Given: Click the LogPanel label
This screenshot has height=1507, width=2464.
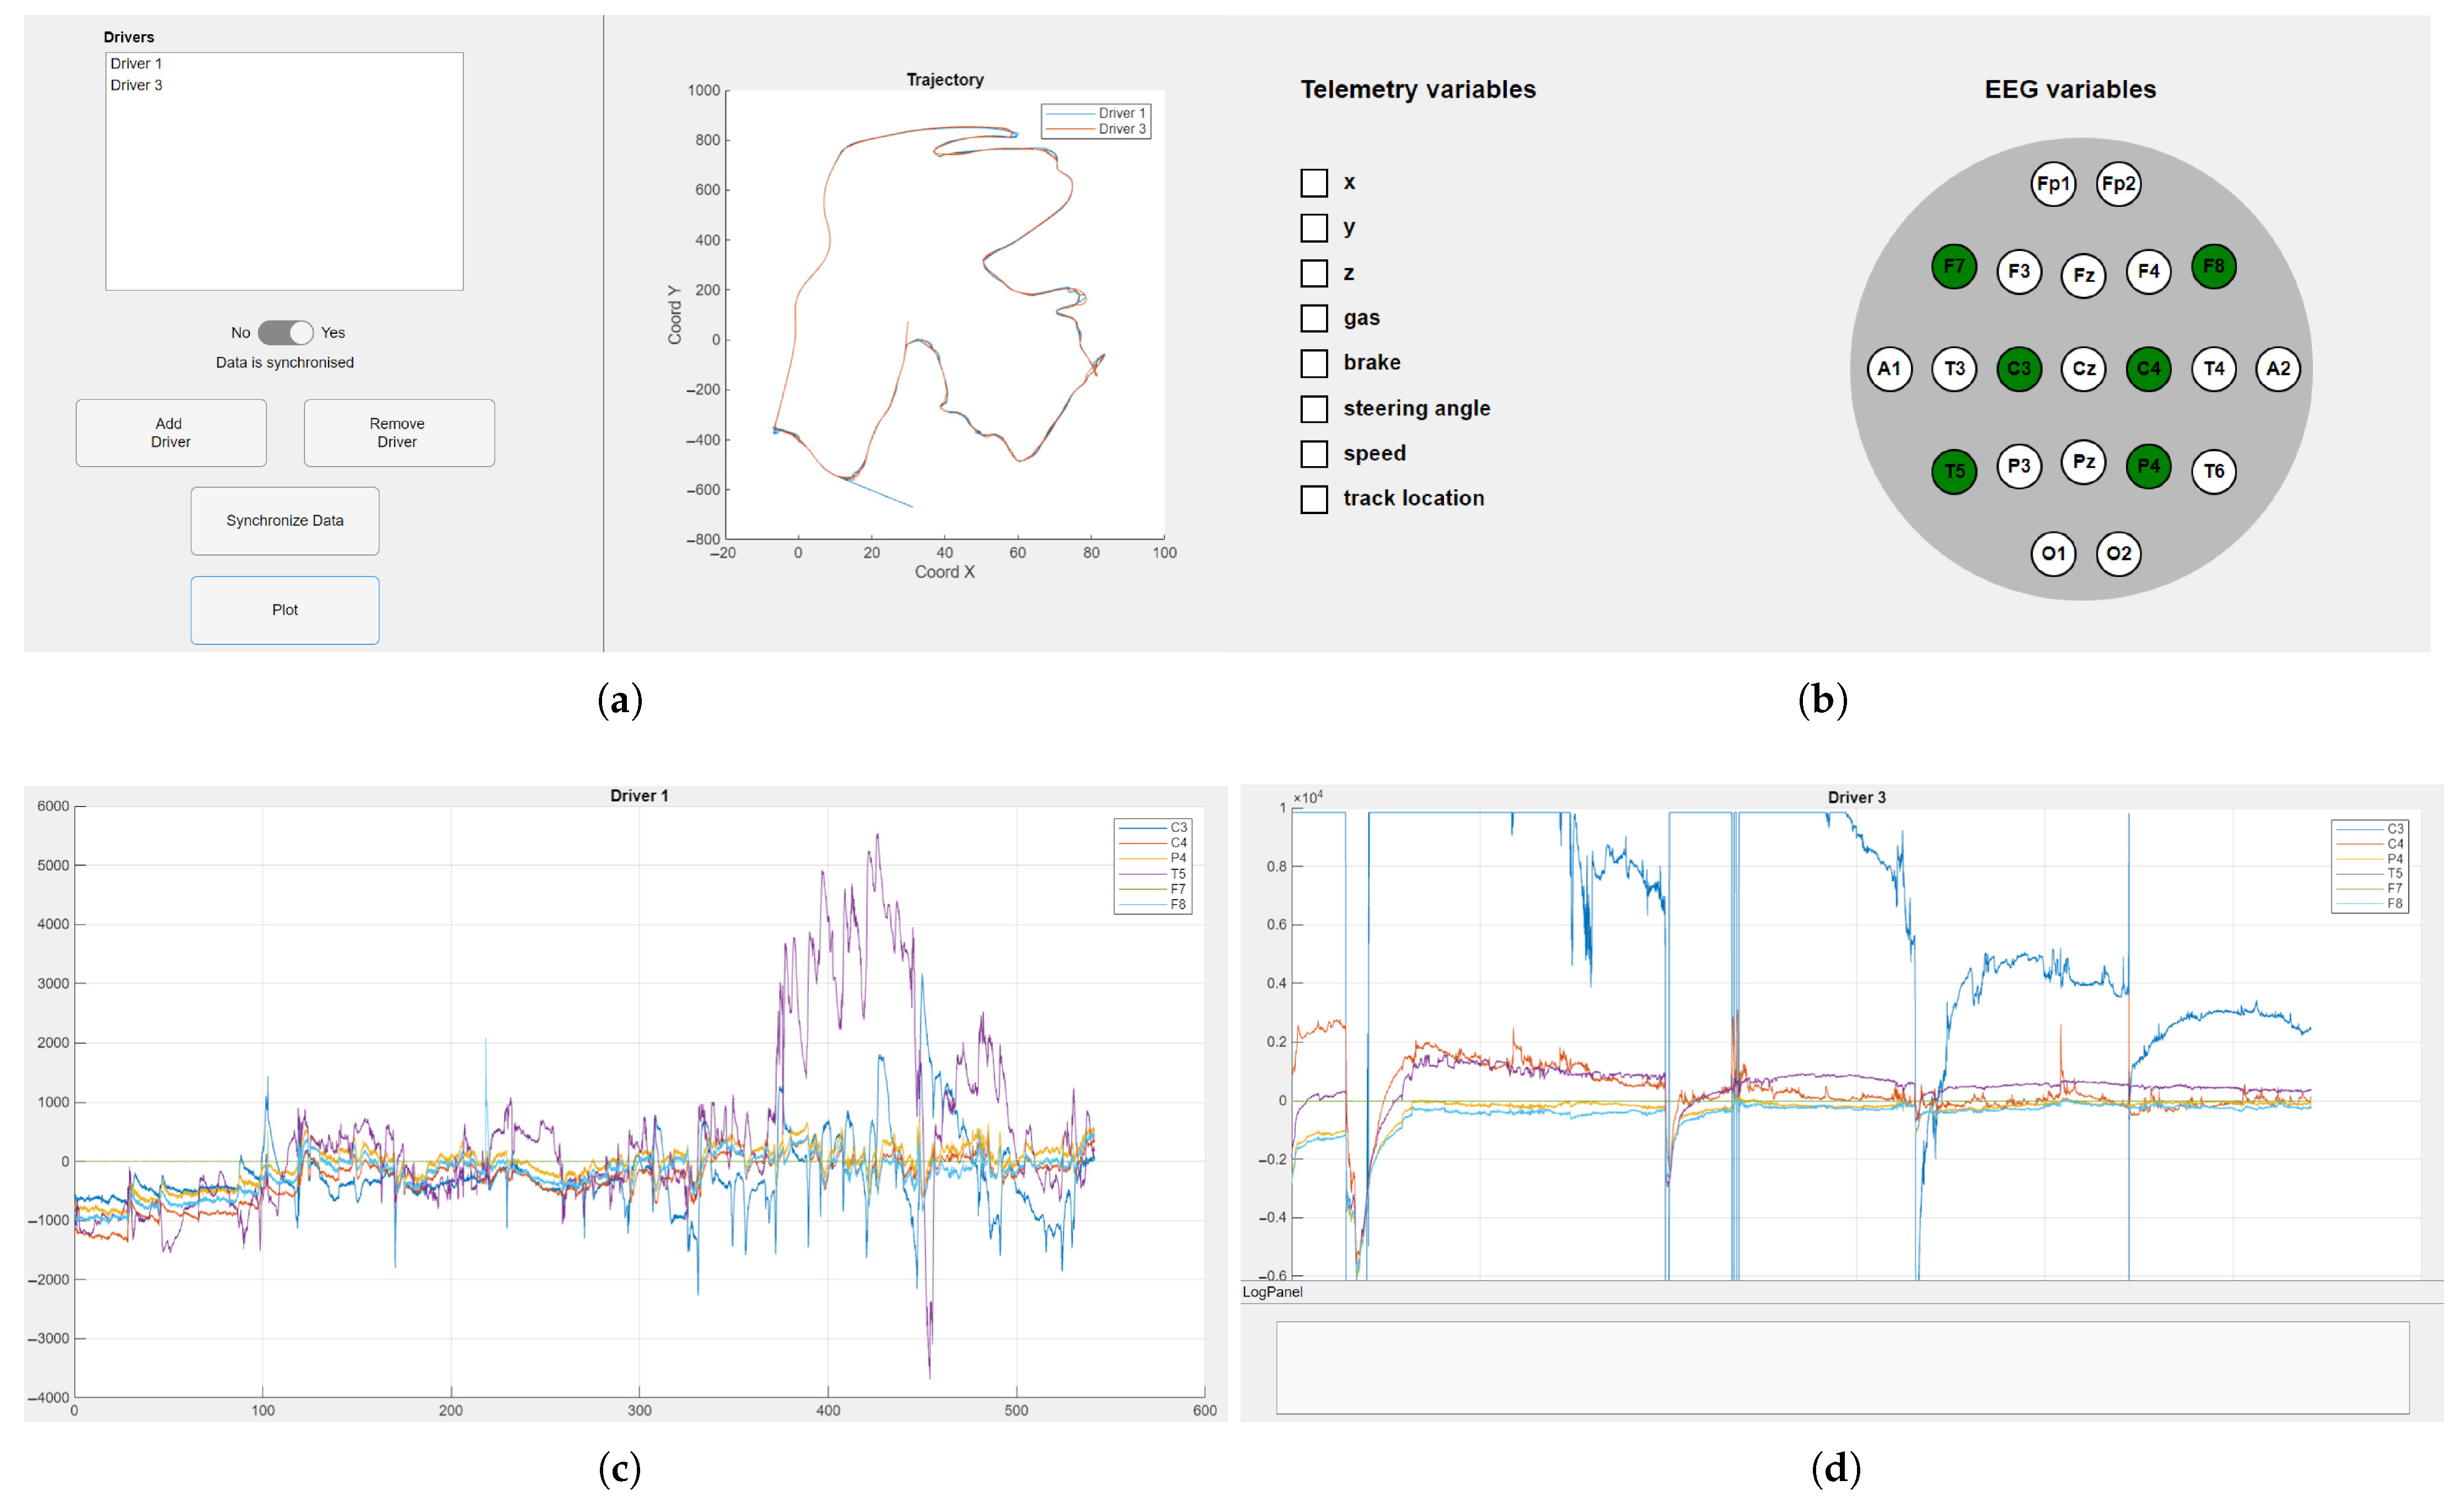Looking at the screenshot, I should 1272,1293.
